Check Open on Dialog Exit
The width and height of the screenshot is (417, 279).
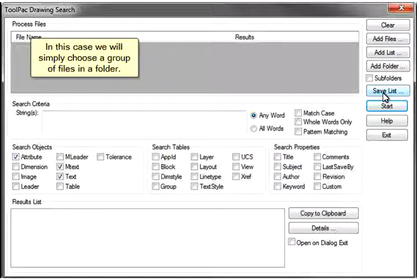(292, 242)
